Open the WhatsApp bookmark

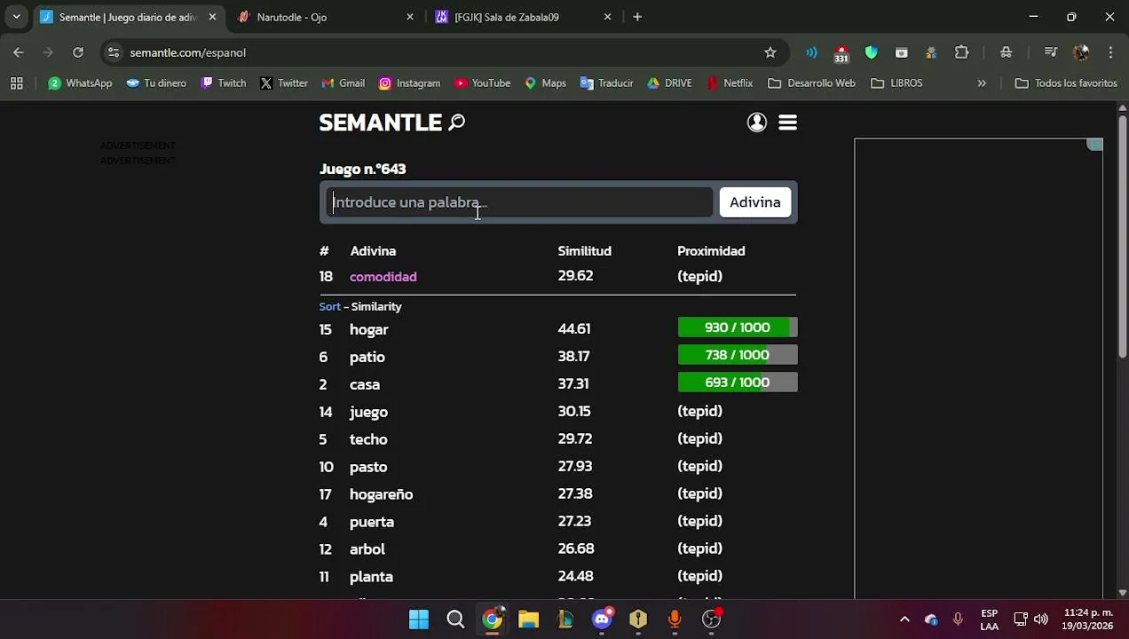tap(80, 83)
